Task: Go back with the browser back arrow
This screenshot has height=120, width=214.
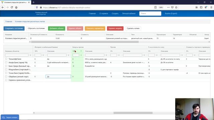Action: pos(3,7)
